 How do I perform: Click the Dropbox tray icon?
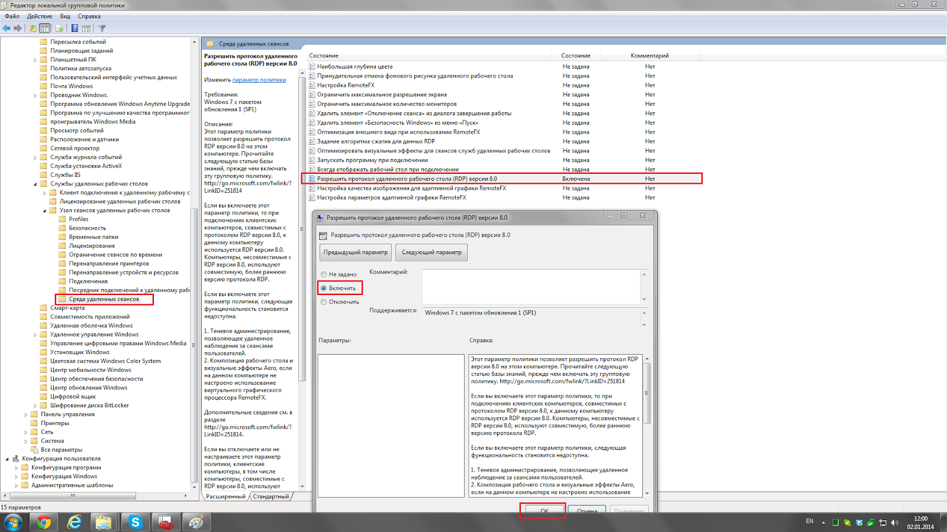point(859,523)
